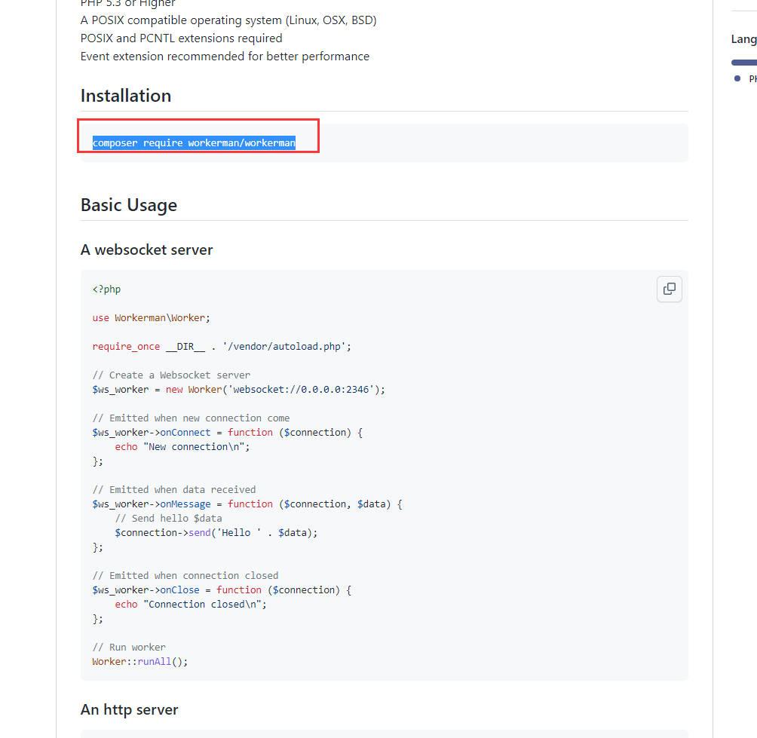Screen dimensions: 757x738
Task: Click the 'use Workerman\Worker;' line
Action: 151,317
